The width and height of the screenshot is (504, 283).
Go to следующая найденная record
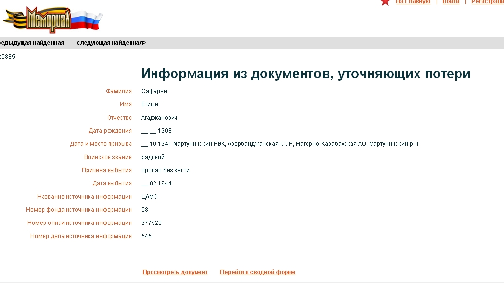tap(111, 43)
